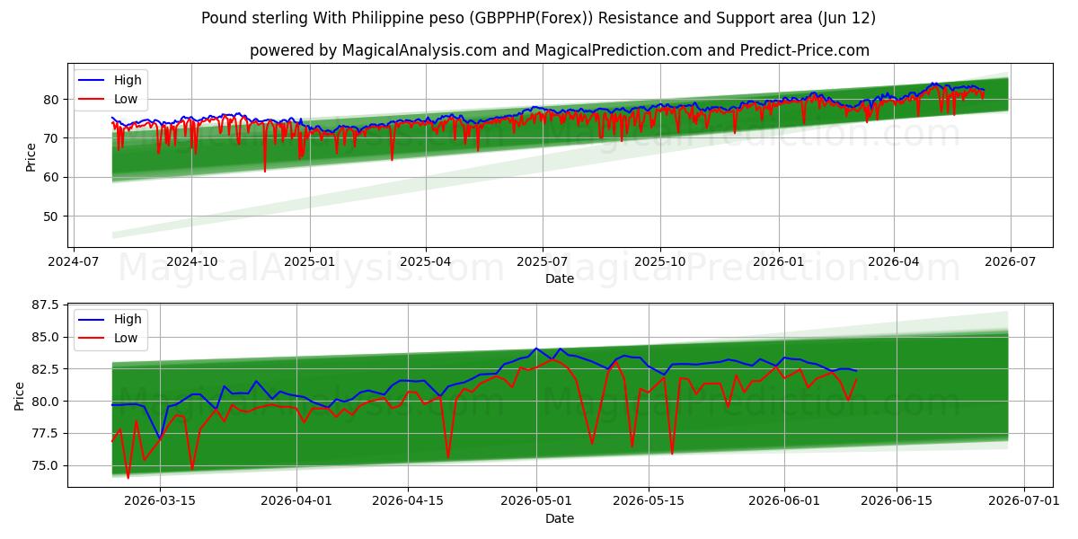This screenshot has width=1078, height=539.
Task: Click the '2026-05-15' date label
Action: click(649, 500)
